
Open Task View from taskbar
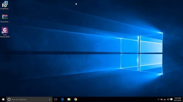[56, 99]
